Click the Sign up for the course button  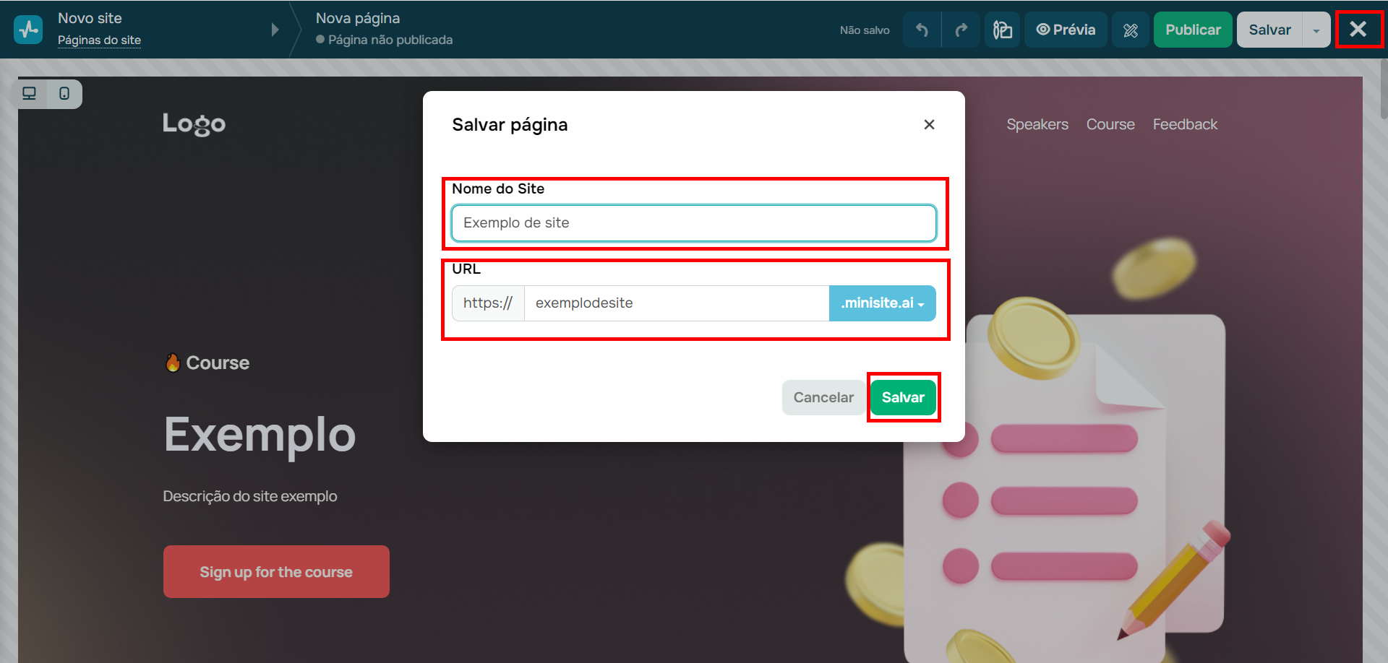click(276, 571)
